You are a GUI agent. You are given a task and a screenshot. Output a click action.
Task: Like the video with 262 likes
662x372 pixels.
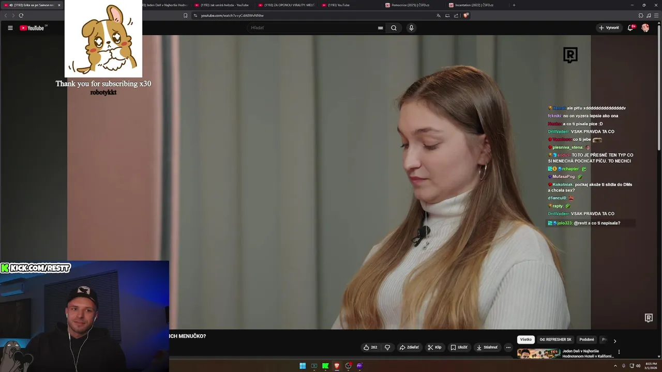(x=370, y=347)
